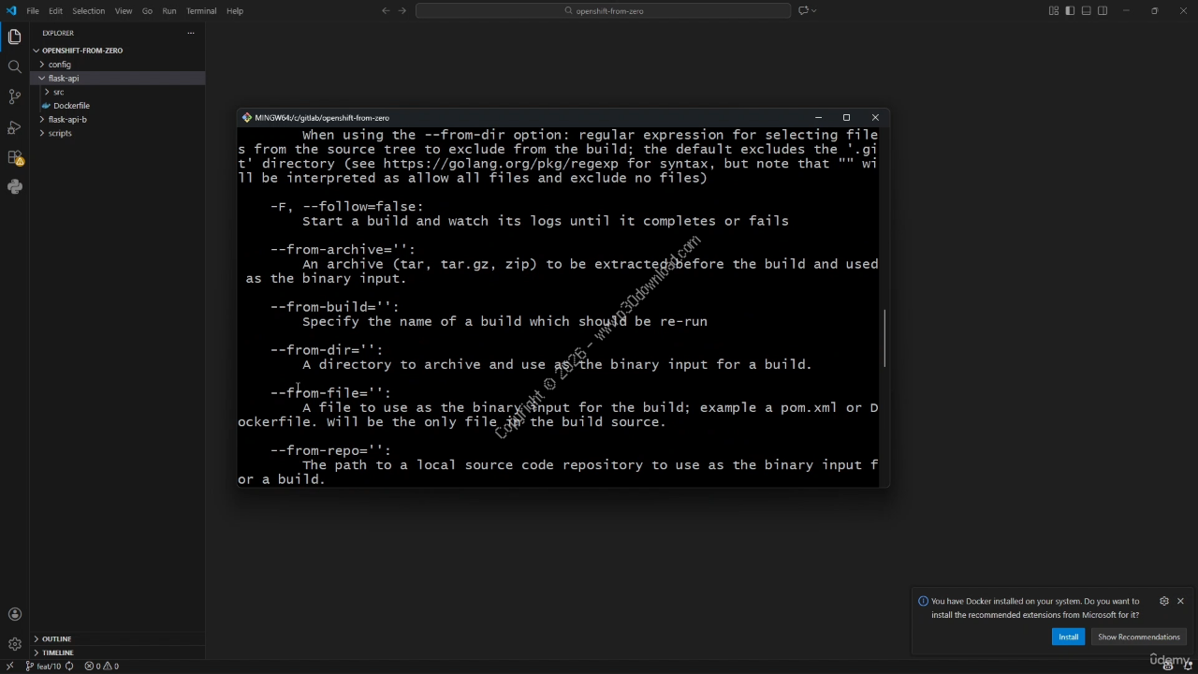The image size is (1198, 674).
Task: Open the Source Control view
Action: (x=14, y=96)
